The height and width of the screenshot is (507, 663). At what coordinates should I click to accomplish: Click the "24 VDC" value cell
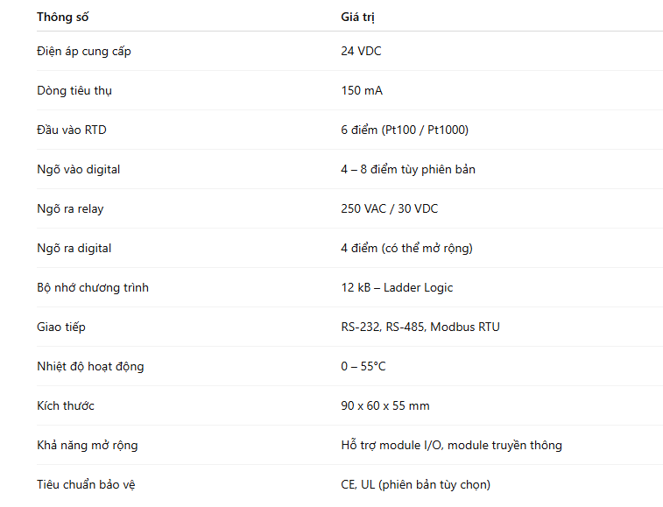[x=361, y=51]
